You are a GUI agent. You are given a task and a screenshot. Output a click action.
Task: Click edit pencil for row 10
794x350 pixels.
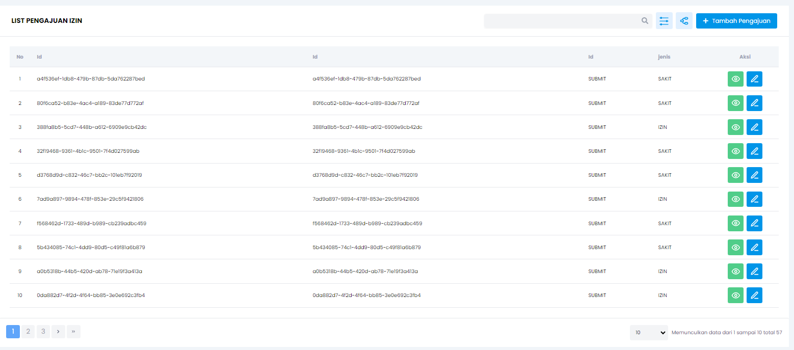754,295
